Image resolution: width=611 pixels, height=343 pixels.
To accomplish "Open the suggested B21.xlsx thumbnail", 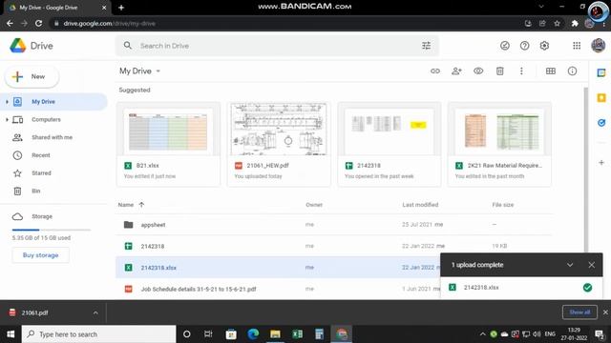I will coord(168,130).
